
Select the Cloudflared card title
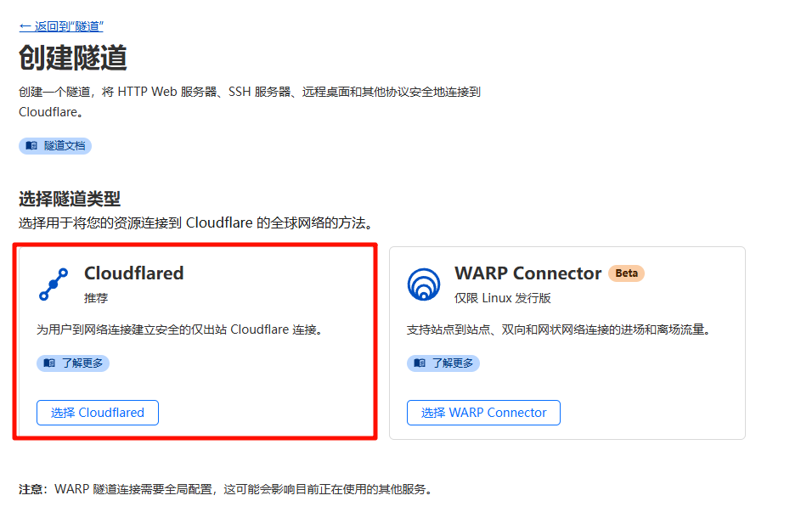(134, 273)
